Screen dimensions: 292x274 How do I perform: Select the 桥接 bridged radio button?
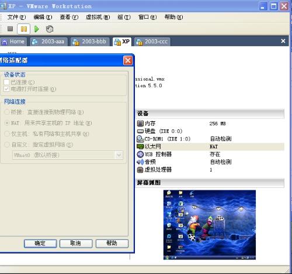tap(7, 112)
